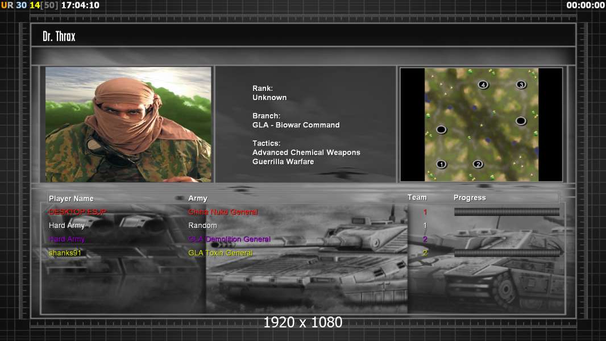Viewport: 606px width, 341px height.
Task: Click Guerrilla Warfare tactic text
Action: [283, 162]
